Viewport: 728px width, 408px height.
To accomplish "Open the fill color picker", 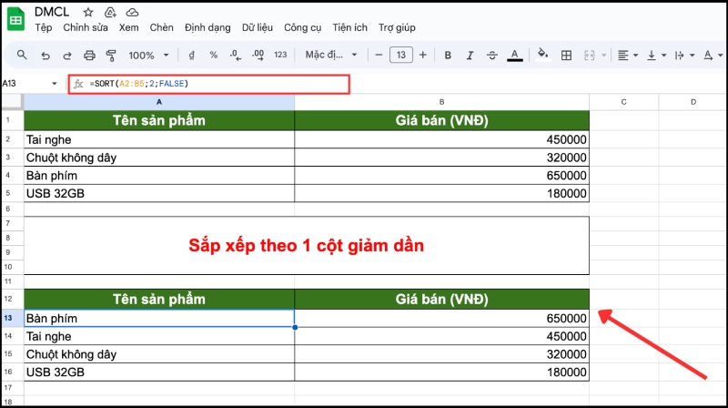I will 542,55.
